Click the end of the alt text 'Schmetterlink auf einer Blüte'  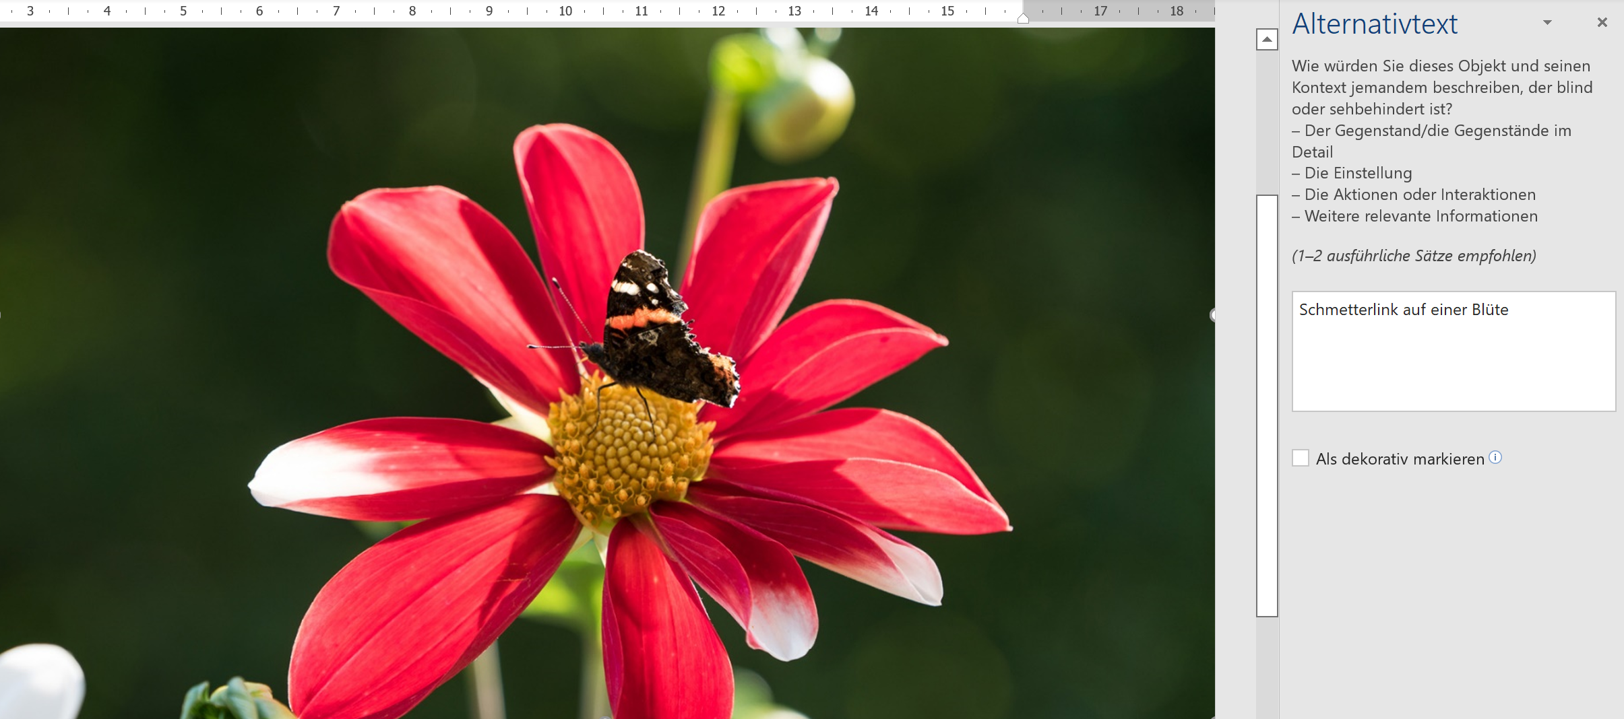tap(1508, 310)
